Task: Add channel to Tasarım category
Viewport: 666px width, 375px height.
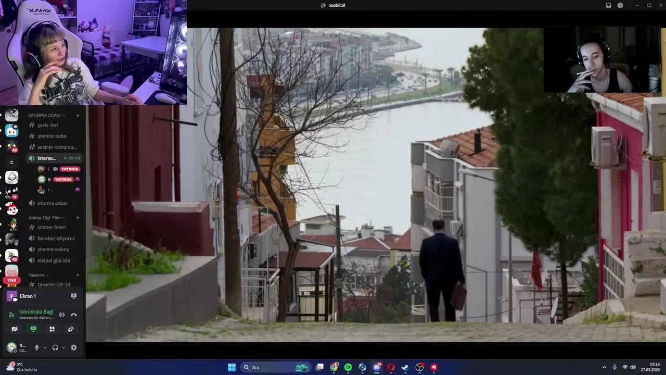Action: tap(78, 275)
